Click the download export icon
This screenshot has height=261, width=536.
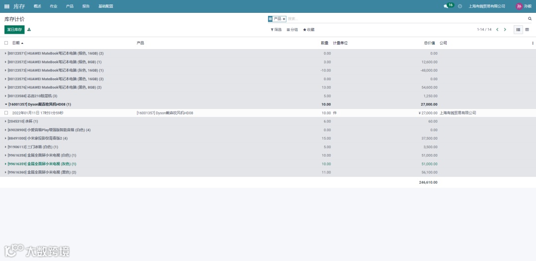click(x=29, y=30)
